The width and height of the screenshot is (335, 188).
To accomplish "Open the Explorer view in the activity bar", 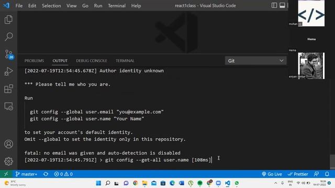I will coord(8,19).
